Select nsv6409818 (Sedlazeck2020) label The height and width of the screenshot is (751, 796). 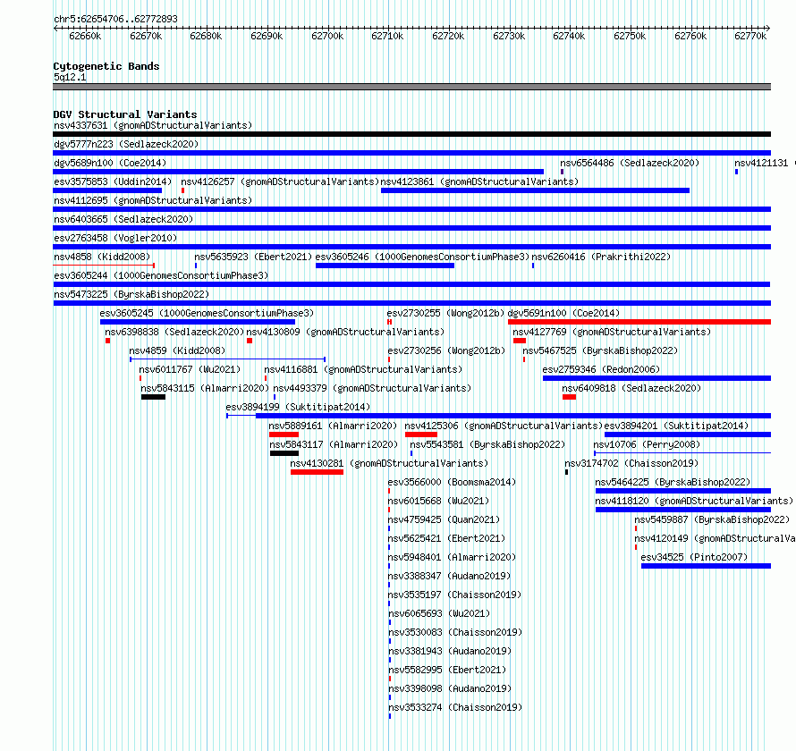click(631, 388)
